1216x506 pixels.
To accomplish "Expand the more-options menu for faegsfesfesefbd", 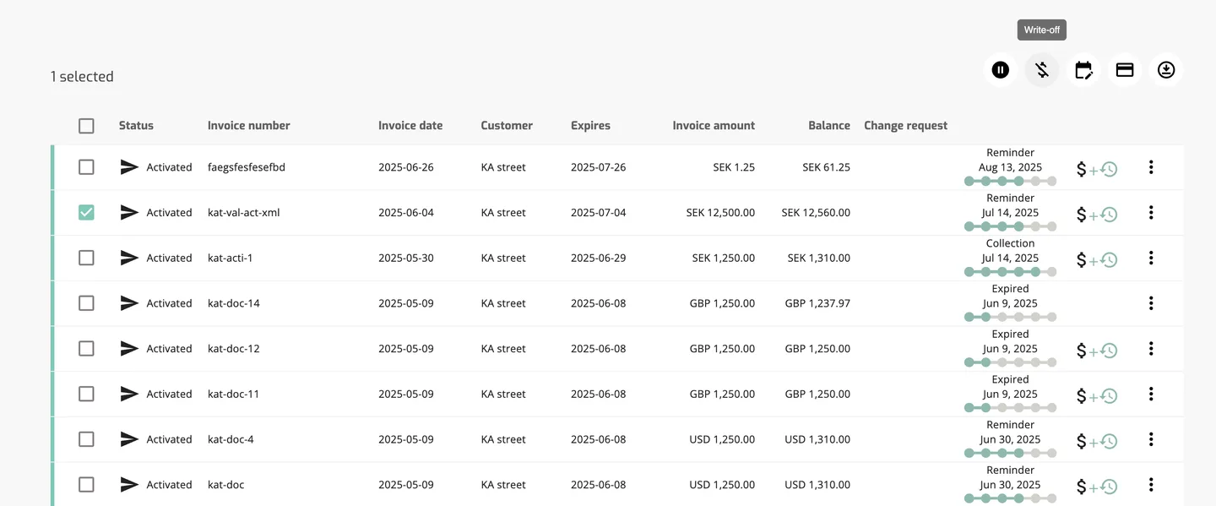I will coord(1151,167).
